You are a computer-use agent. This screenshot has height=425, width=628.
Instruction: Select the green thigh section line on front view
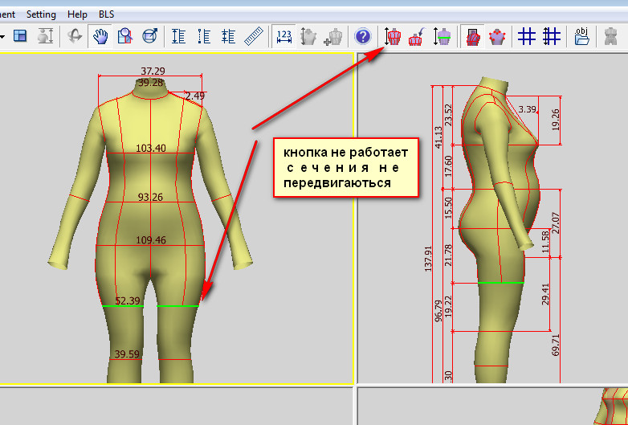(123, 306)
